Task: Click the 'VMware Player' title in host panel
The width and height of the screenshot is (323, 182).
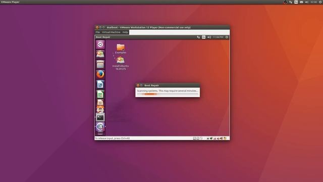Action: (x=10, y=2)
